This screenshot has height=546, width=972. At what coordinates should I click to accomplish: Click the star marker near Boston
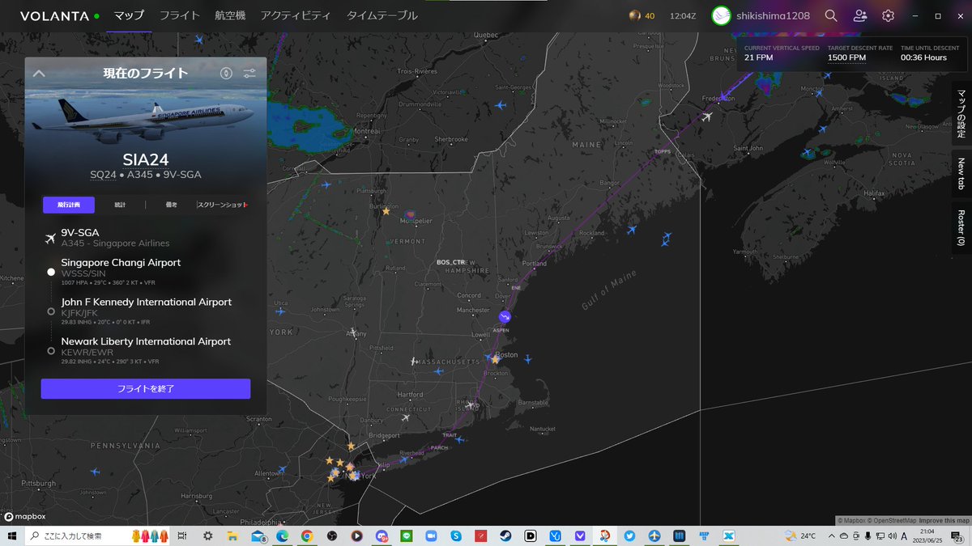[x=495, y=359]
